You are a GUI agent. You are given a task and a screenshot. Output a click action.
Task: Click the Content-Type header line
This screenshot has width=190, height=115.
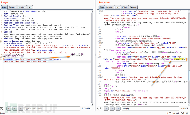click(32, 25)
